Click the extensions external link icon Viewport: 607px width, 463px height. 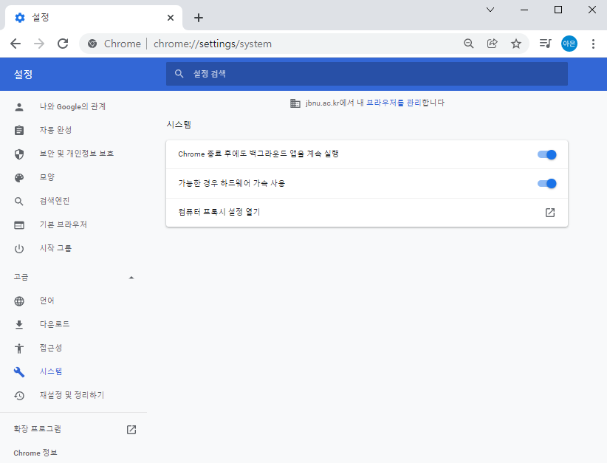(x=131, y=429)
